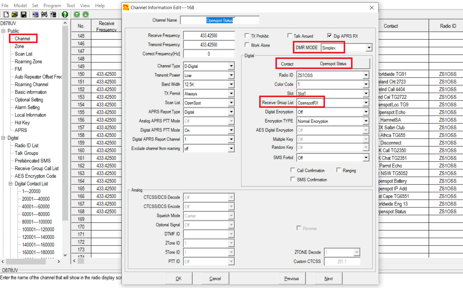463x288 pixels.
Task: Collapse the Digital Contact List node
Action: [x=11, y=184]
